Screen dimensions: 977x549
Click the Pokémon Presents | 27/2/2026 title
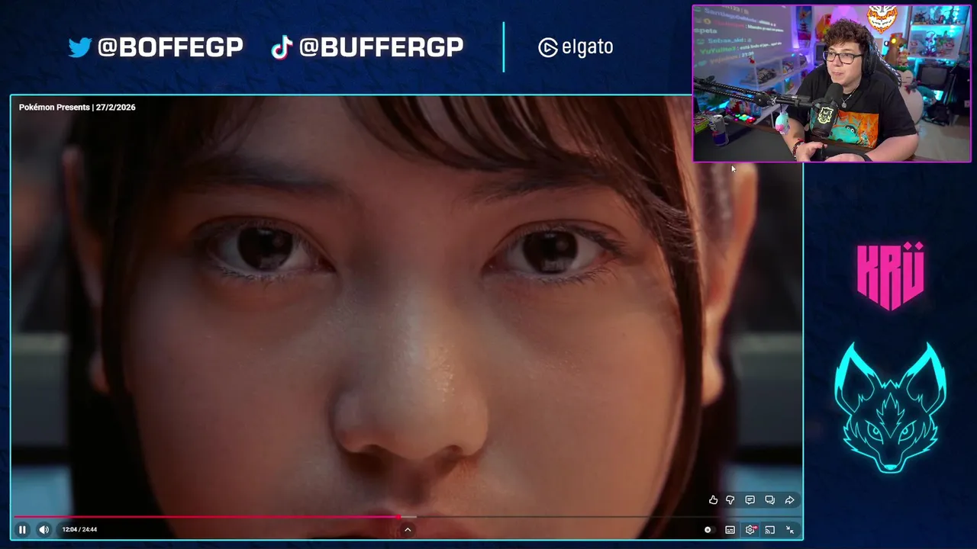click(x=77, y=108)
